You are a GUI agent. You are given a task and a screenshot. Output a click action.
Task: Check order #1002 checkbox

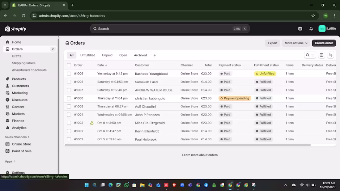(x=69, y=131)
